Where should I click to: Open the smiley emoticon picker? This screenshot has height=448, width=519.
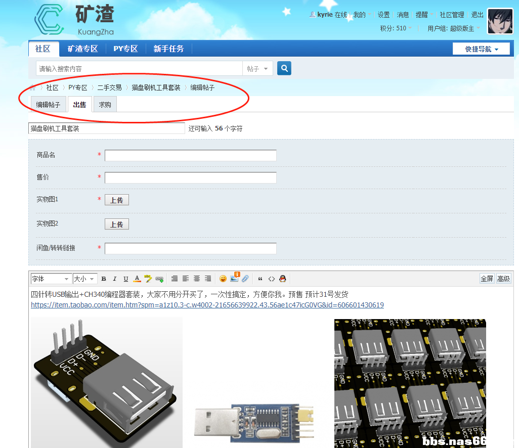[x=223, y=279]
